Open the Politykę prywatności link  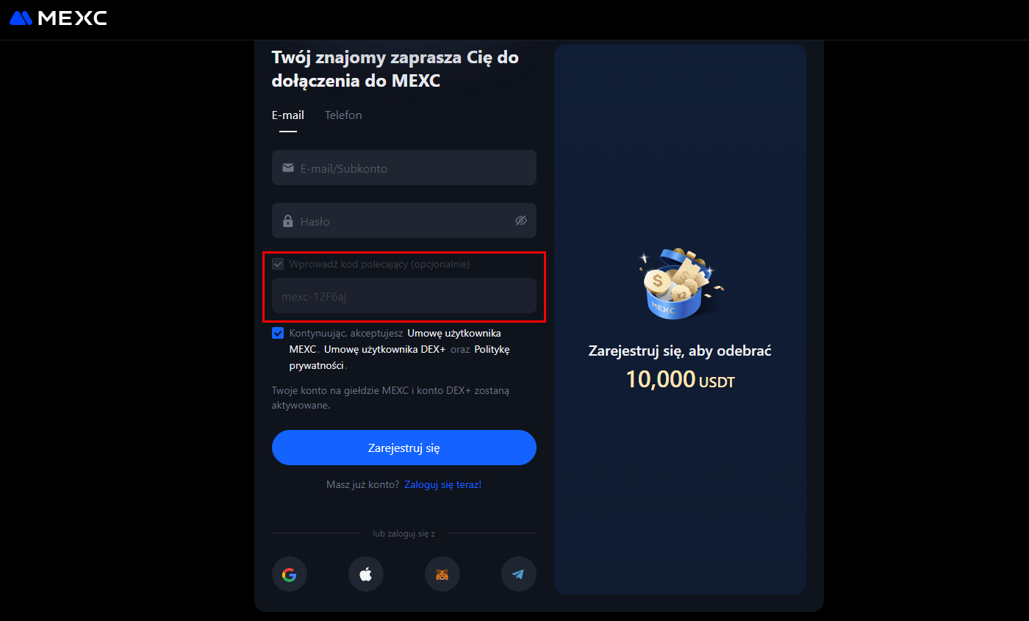(x=400, y=357)
